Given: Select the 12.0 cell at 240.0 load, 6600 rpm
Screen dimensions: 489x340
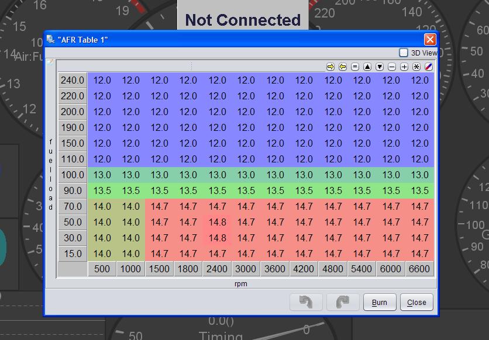Looking at the screenshot, I should pyautogui.click(x=420, y=81).
